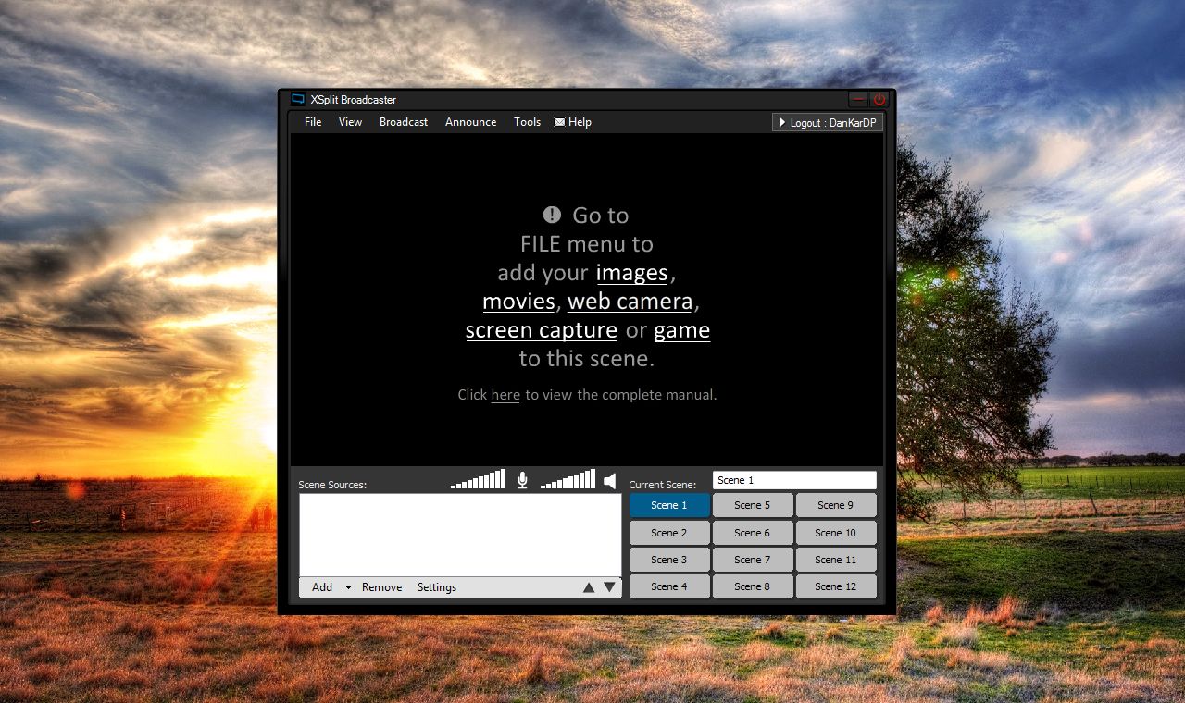Open the Broadcast menu
This screenshot has width=1185, height=703.
point(404,122)
